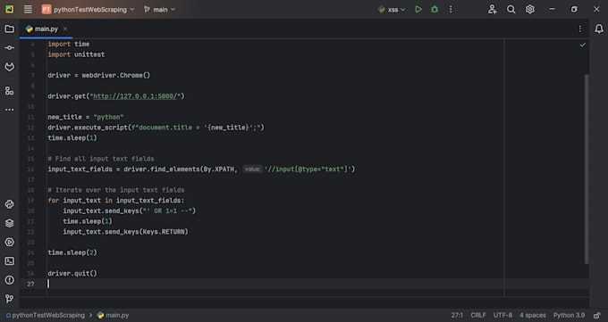Open the Project tool window
The width and height of the screenshot is (608, 322).
tap(9, 29)
